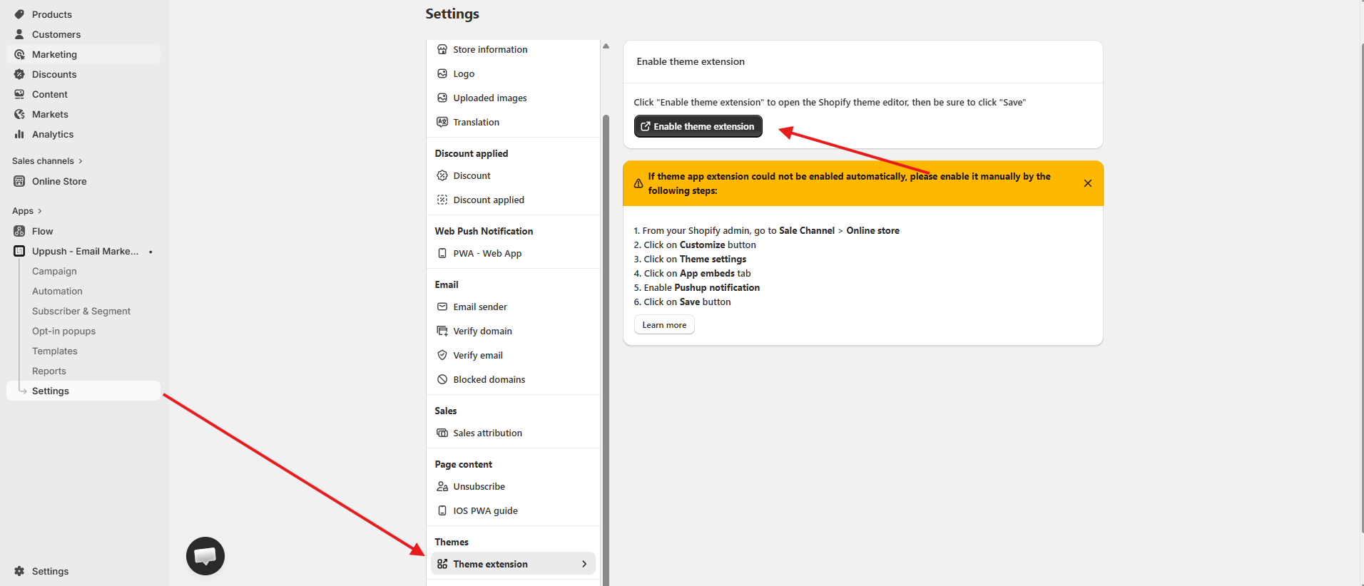The height and width of the screenshot is (586, 1364).
Task: Open the Opt-in popups item
Action: point(63,331)
